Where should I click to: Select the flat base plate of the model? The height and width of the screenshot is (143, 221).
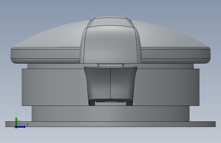tap(111, 124)
